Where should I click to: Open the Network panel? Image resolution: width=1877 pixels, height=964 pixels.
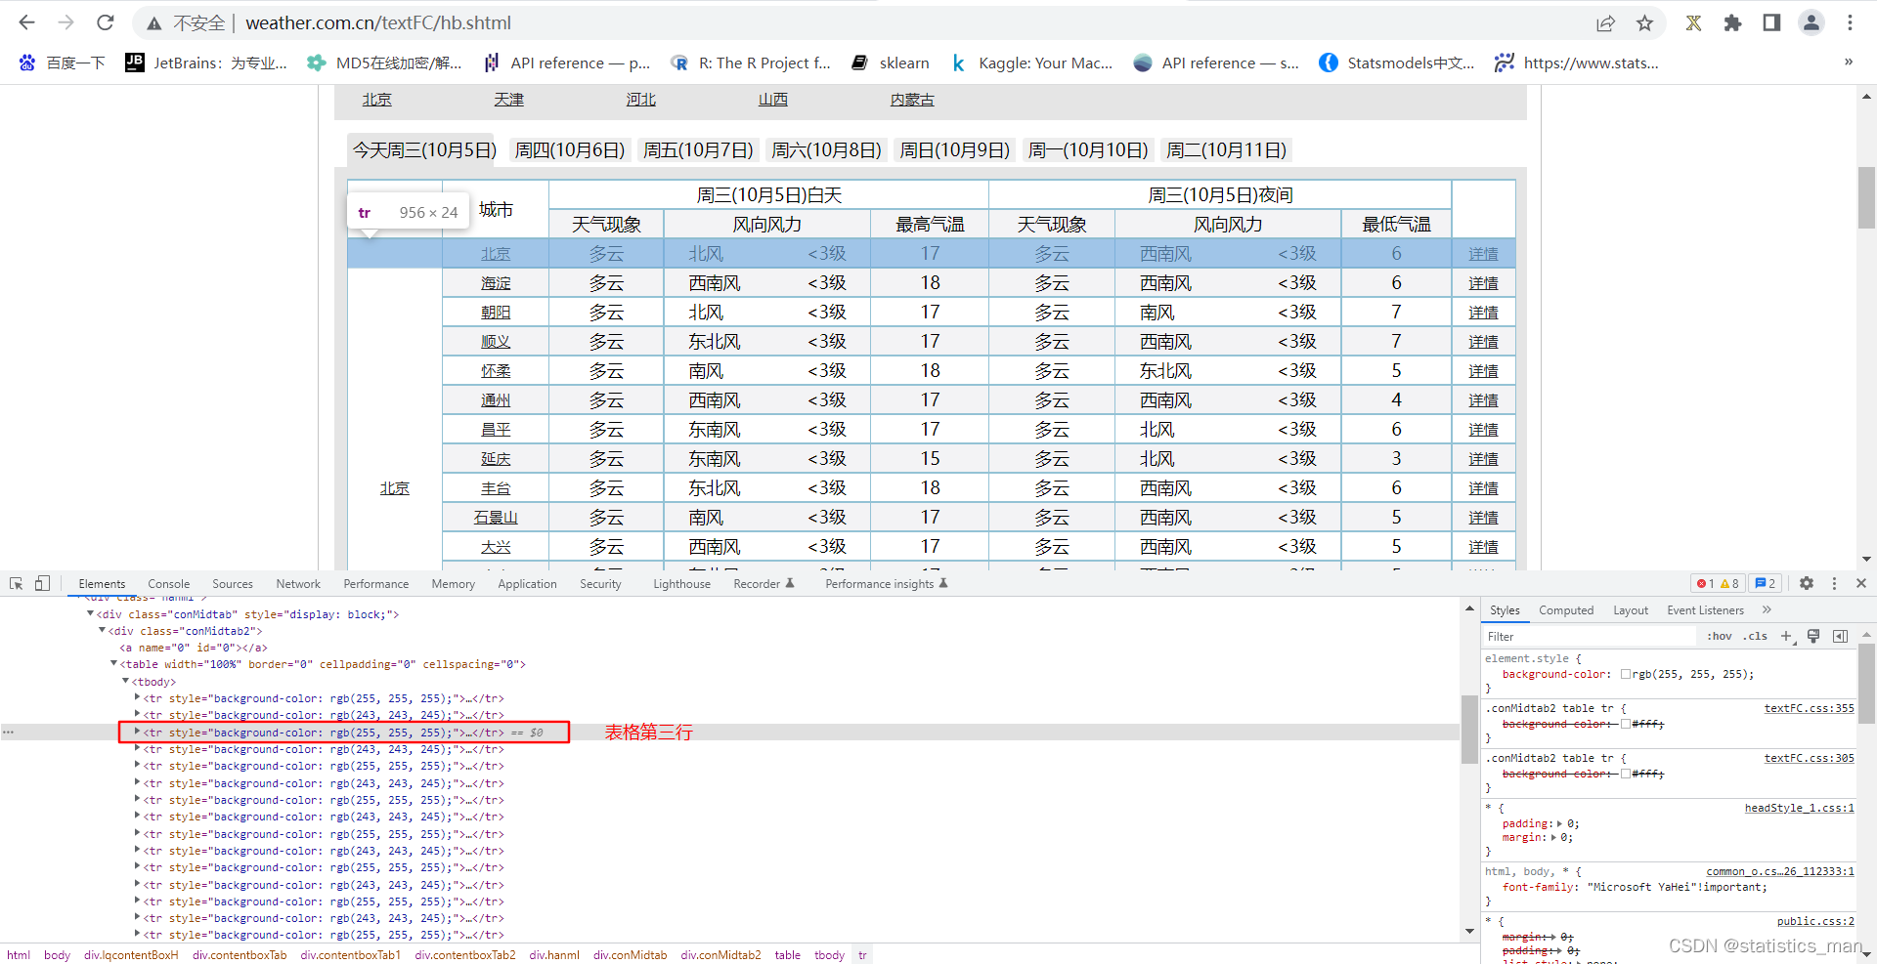coord(297,583)
